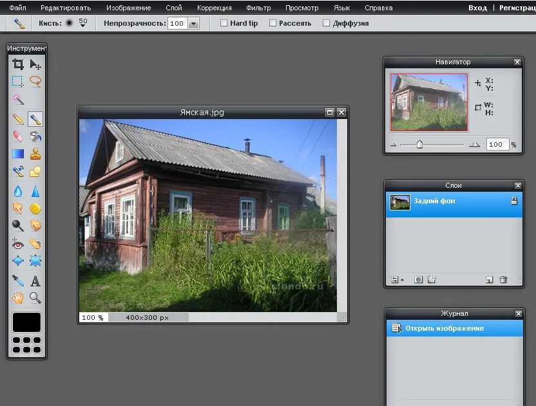The height and width of the screenshot is (406, 536).
Task: Delete layer using trash icon
Action: (503, 281)
